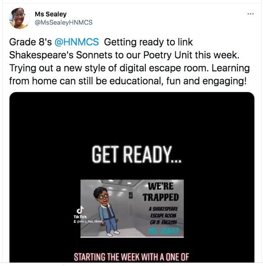Click the bitmoji cartoon character in elevator
Image resolution: width=263 pixels, height=266 pixels.
coord(106,212)
